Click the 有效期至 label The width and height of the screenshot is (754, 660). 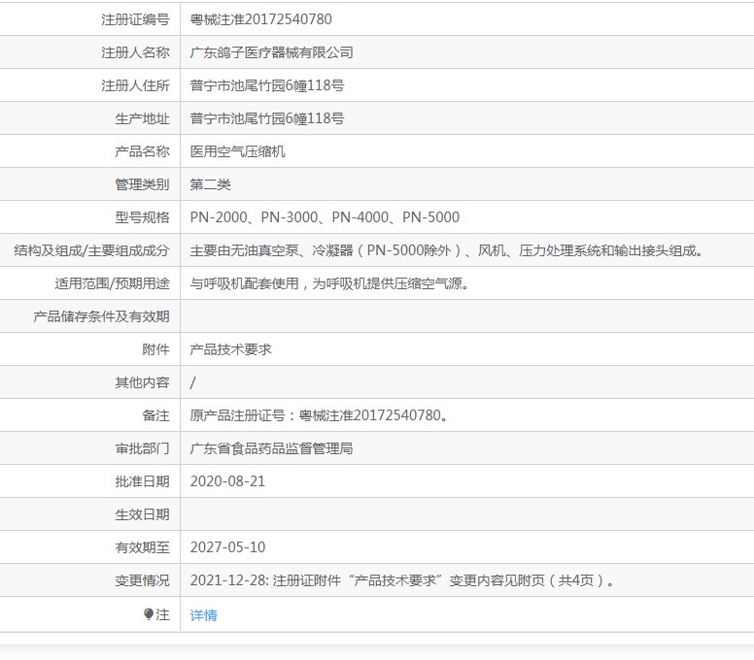142,547
